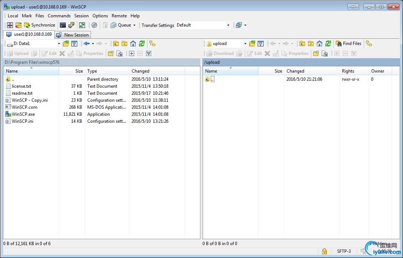This screenshot has width=403, height=258.
Task: Expand local Back history dropdown arrow
Action: point(93,44)
